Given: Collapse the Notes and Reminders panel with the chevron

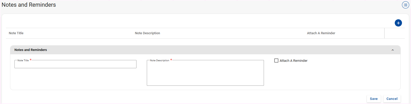Looking at the screenshot, I should click(x=392, y=50).
